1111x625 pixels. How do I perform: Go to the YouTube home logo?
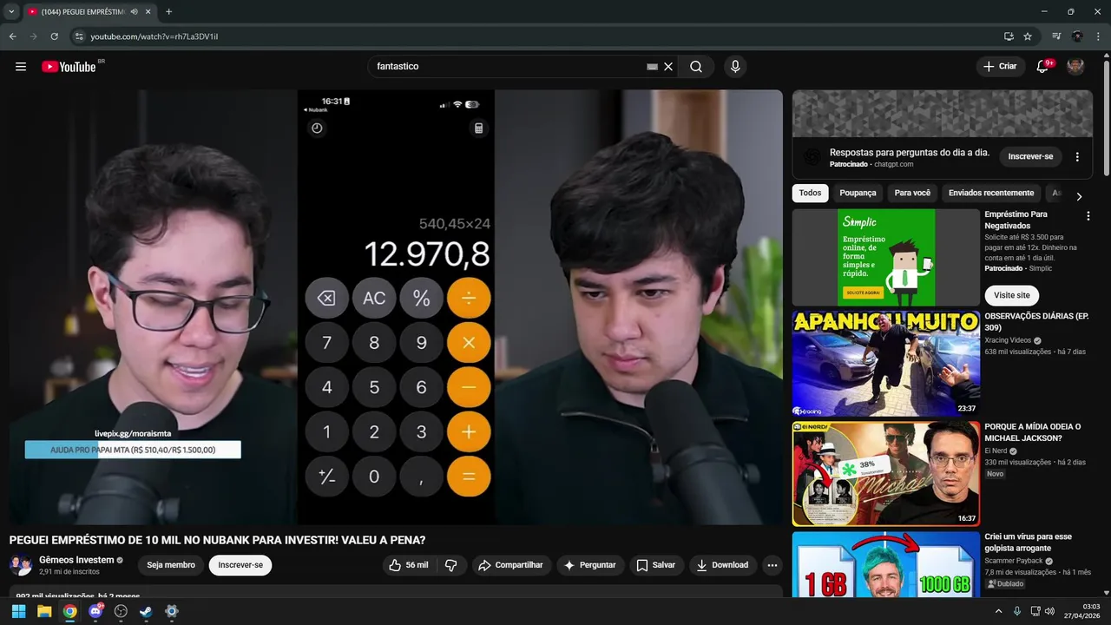[x=69, y=67]
